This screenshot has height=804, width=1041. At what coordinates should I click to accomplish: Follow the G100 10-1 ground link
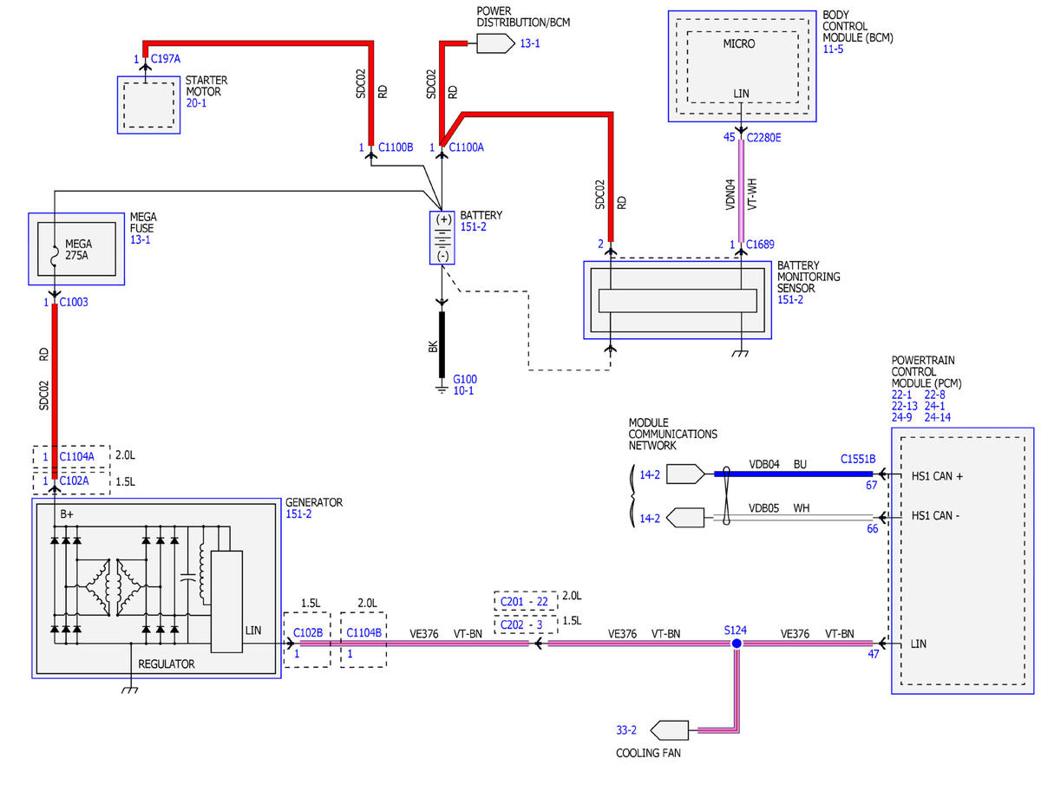point(465,385)
